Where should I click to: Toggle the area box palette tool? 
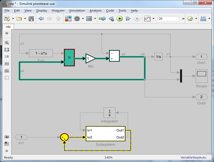(7, 78)
